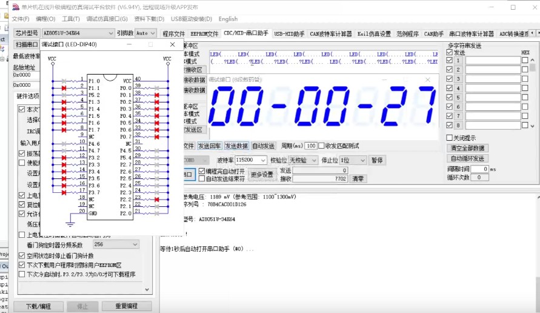Click down arrow of hardware options scrollbar
Image resolution: width=540 pixels, height=313 pixels.
click(x=147, y=289)
